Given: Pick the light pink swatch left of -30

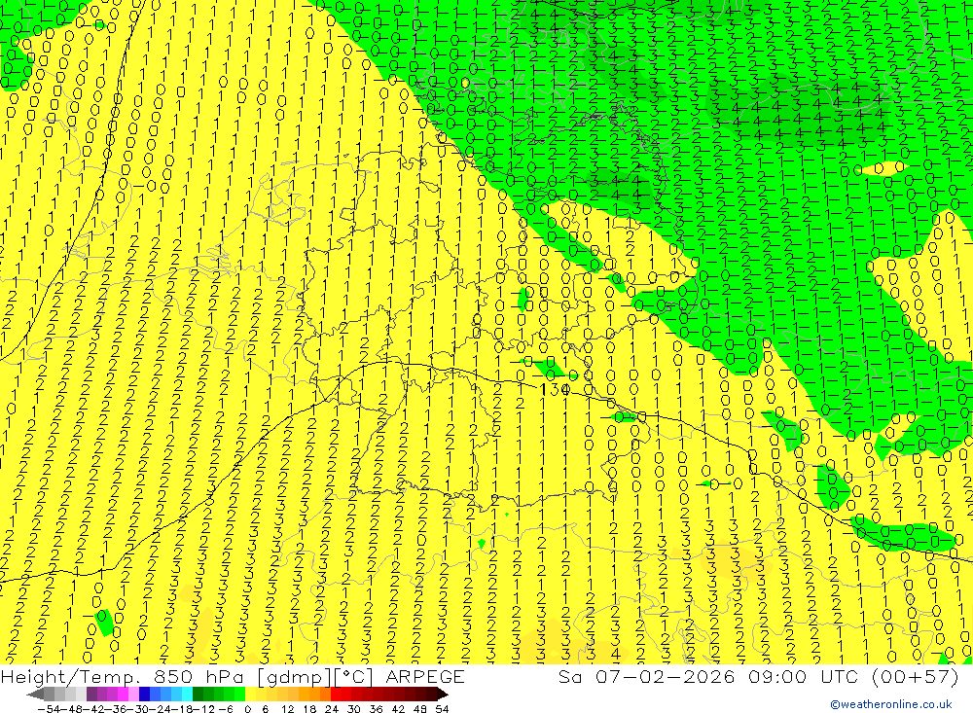Looking at the screenshot, I should pyautogui.click(x=133, y=695).
